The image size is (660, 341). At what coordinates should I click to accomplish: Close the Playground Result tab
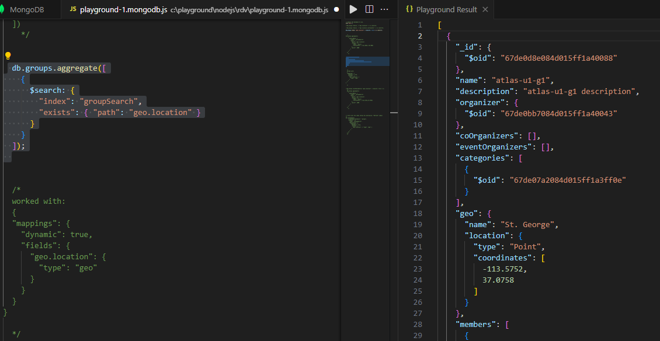point(486,9)
